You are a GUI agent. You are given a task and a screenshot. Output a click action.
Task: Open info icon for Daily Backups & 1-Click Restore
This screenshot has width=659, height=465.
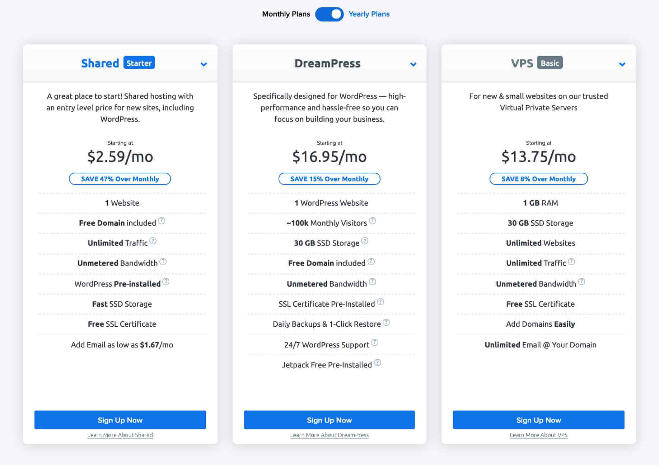point(386,322)
